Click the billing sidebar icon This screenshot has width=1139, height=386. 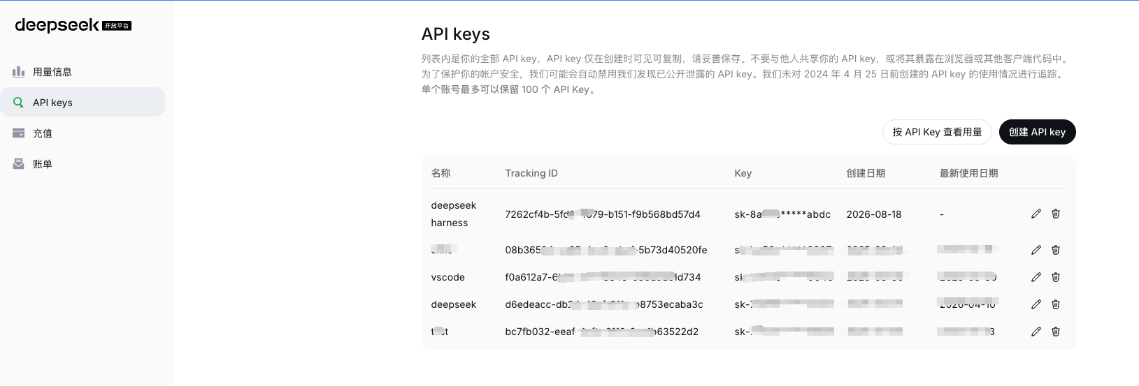(19, 164)
